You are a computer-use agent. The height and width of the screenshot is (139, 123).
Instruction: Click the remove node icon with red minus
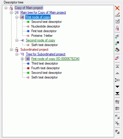[117, 58]
